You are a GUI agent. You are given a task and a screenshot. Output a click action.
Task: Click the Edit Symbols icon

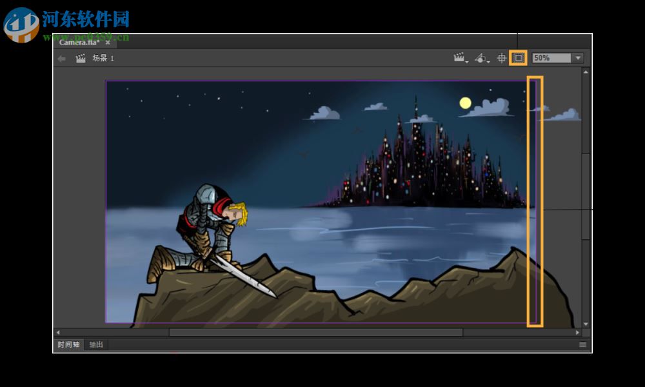(480, 57)
